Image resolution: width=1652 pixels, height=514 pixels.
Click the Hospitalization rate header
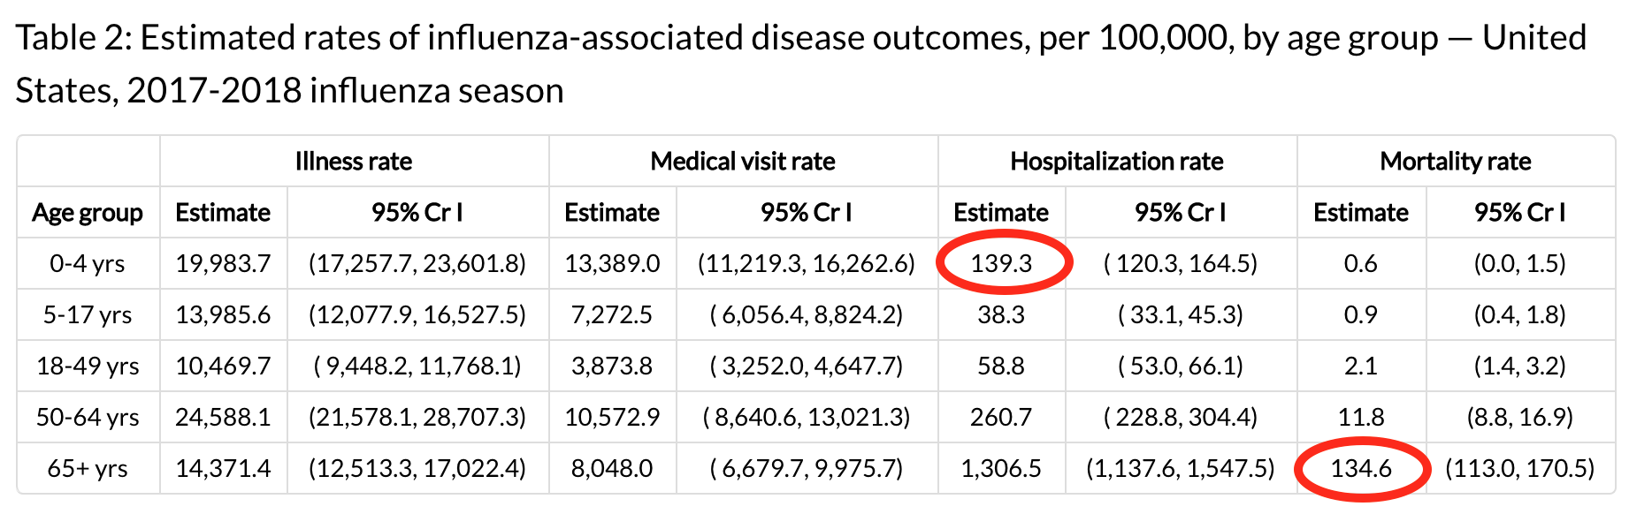(x=1117, y=162)
